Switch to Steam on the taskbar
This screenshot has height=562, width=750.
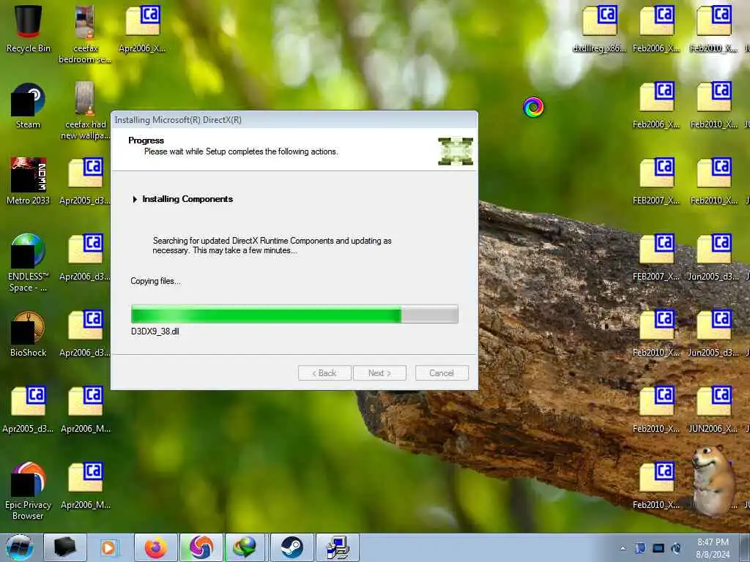(x=292, y=547)
